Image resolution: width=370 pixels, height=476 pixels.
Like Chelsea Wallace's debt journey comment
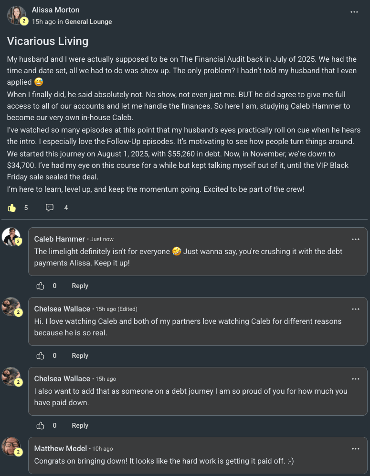[x=41, y=425]
